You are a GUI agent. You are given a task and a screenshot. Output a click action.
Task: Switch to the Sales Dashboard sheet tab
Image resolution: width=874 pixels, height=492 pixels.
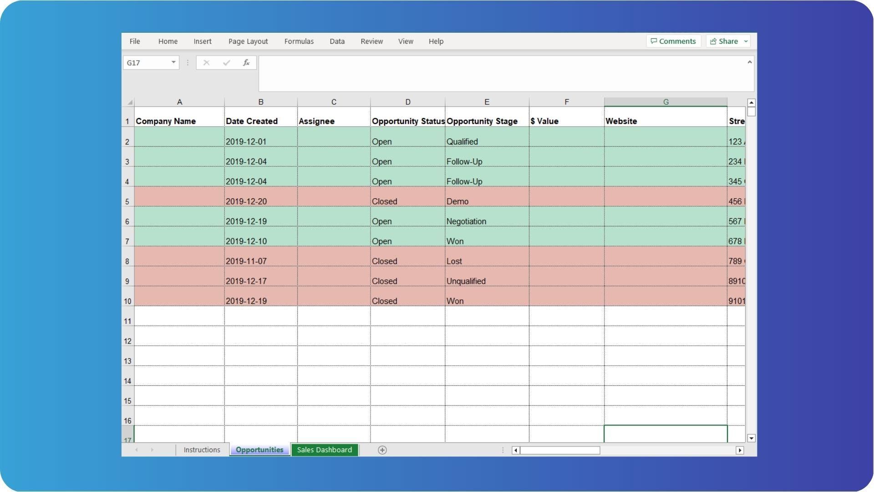point(324,449)
